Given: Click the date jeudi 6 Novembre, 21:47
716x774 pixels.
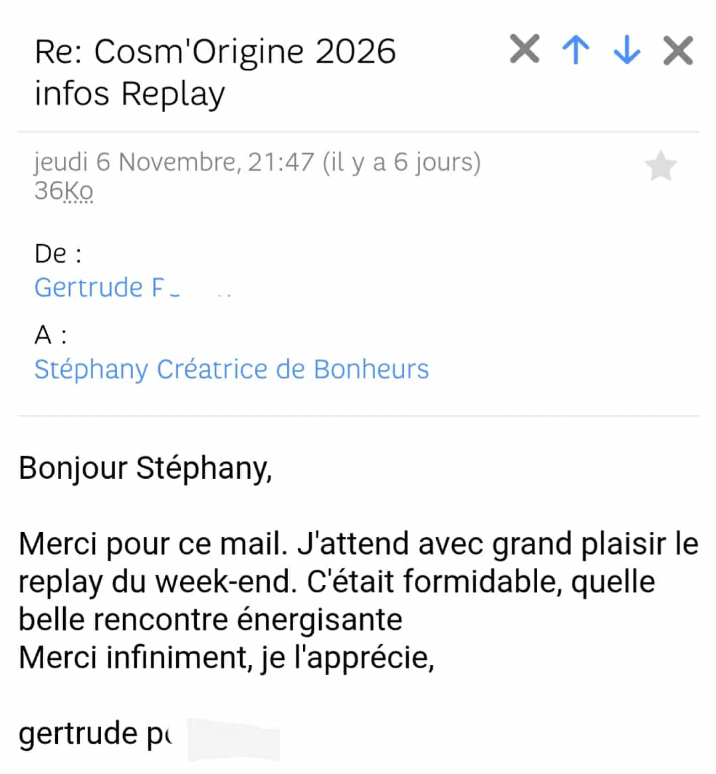Looking at the screenshot, I should (174, 162).
